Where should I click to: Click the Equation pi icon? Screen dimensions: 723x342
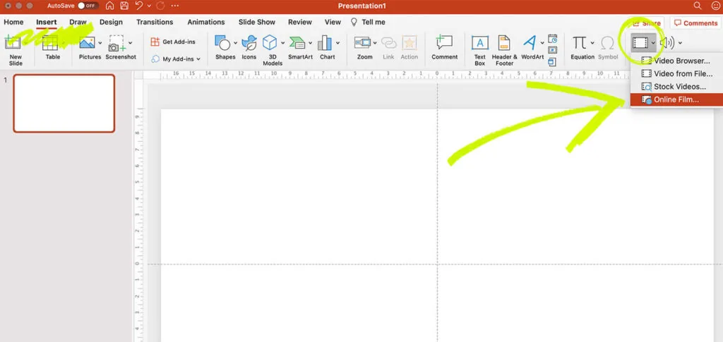pos(580,43)
